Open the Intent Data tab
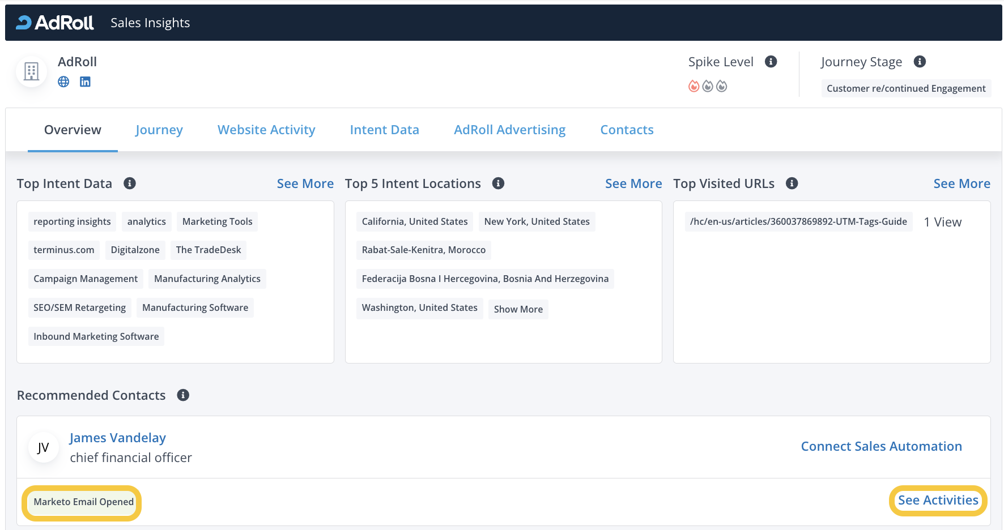Viewport: 1004px width, 530px height. tap(385, 130)
